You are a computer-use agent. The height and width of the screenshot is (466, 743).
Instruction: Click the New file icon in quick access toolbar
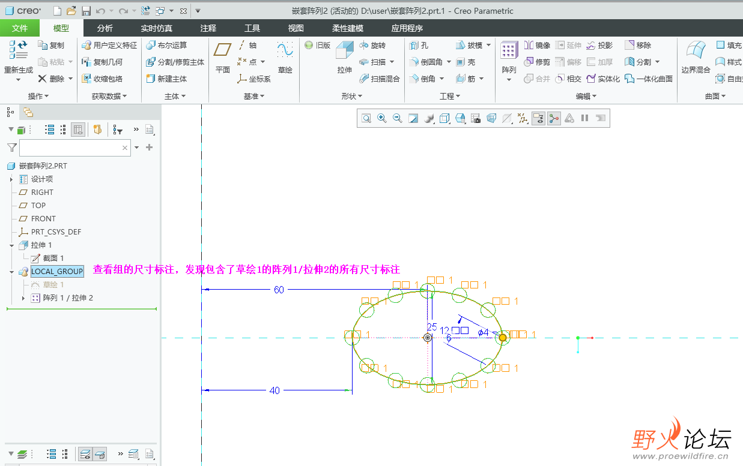57,11
